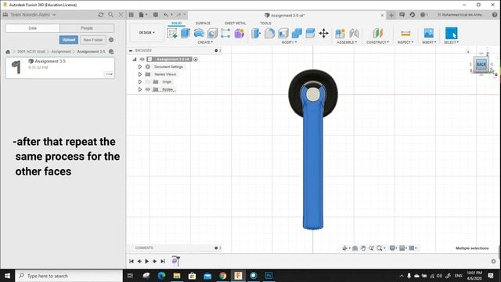The image size is (501, 282).
Task: Select the Create Form tool
Action: (x=239, y=33)
